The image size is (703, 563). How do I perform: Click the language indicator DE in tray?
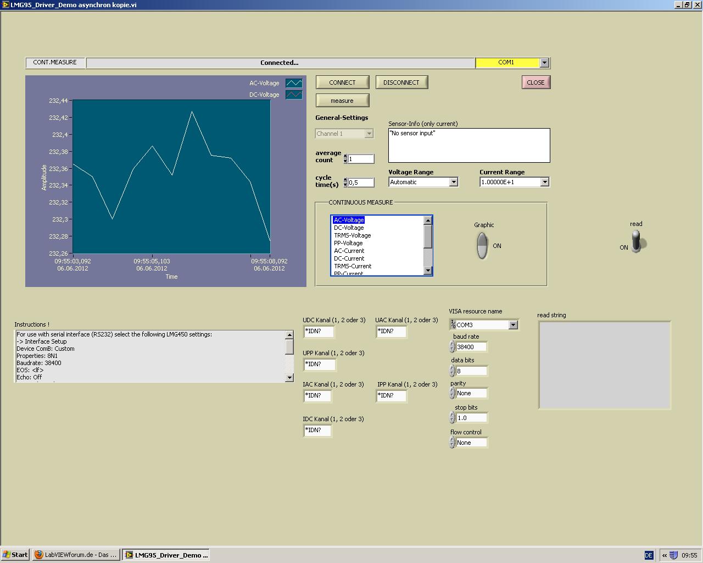[649, 555]
